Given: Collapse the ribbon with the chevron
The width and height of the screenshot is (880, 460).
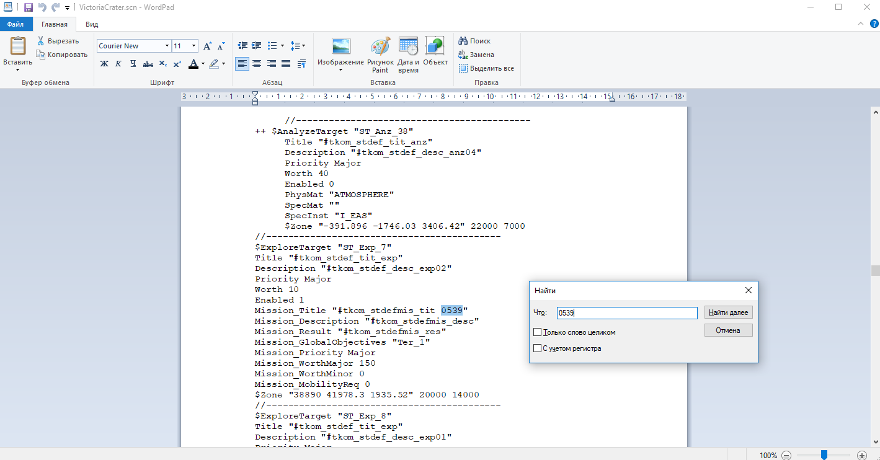Looking at the screenshot, I should 860,24.
